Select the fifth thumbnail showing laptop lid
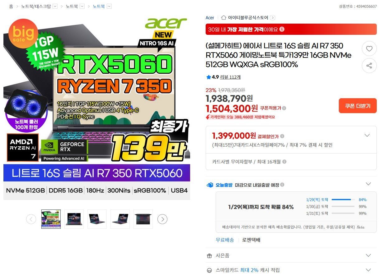Viewport: 383px width, 276px height. pyautogui.click(x=143, y=219)
